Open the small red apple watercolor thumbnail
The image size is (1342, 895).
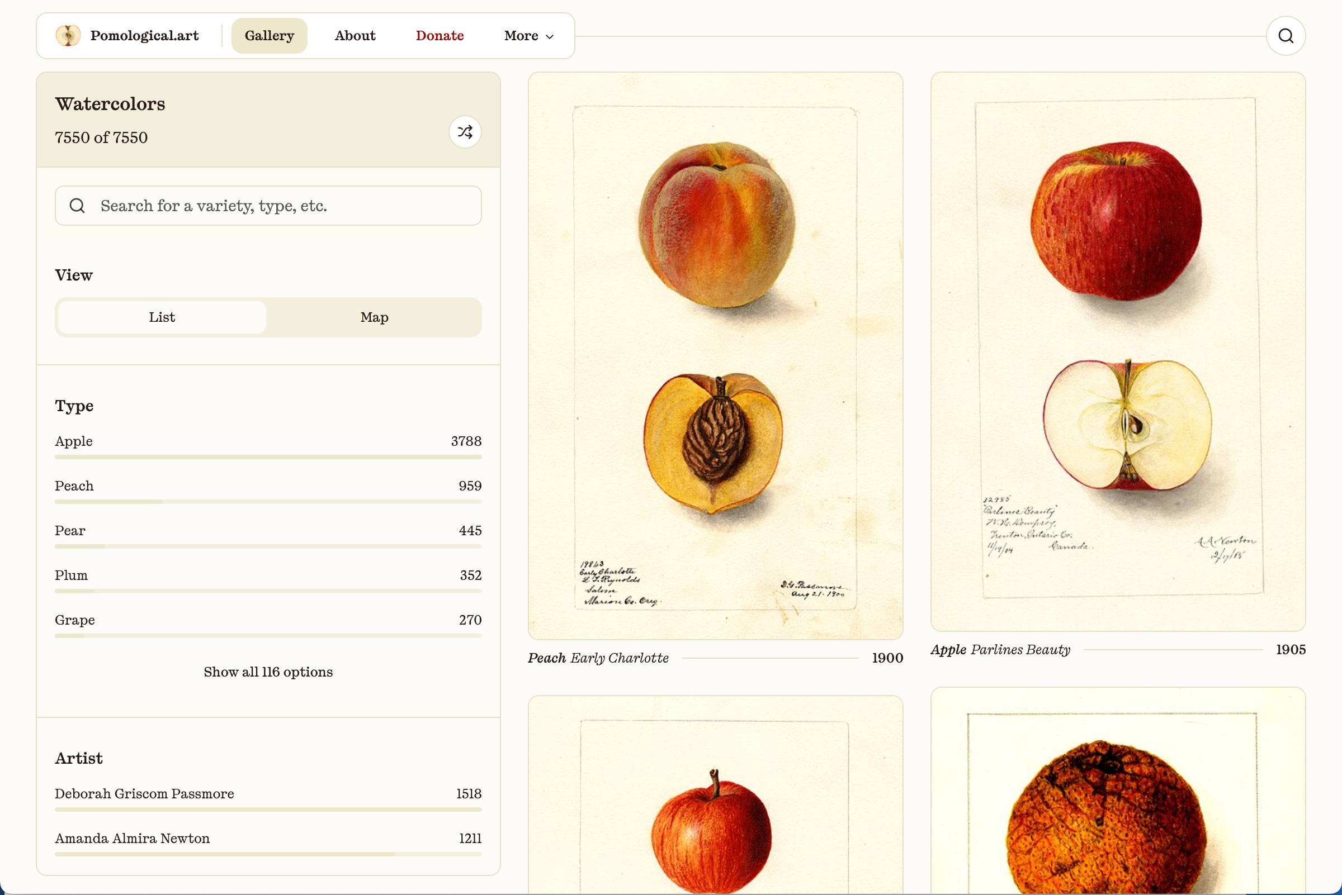click(715, 795)
